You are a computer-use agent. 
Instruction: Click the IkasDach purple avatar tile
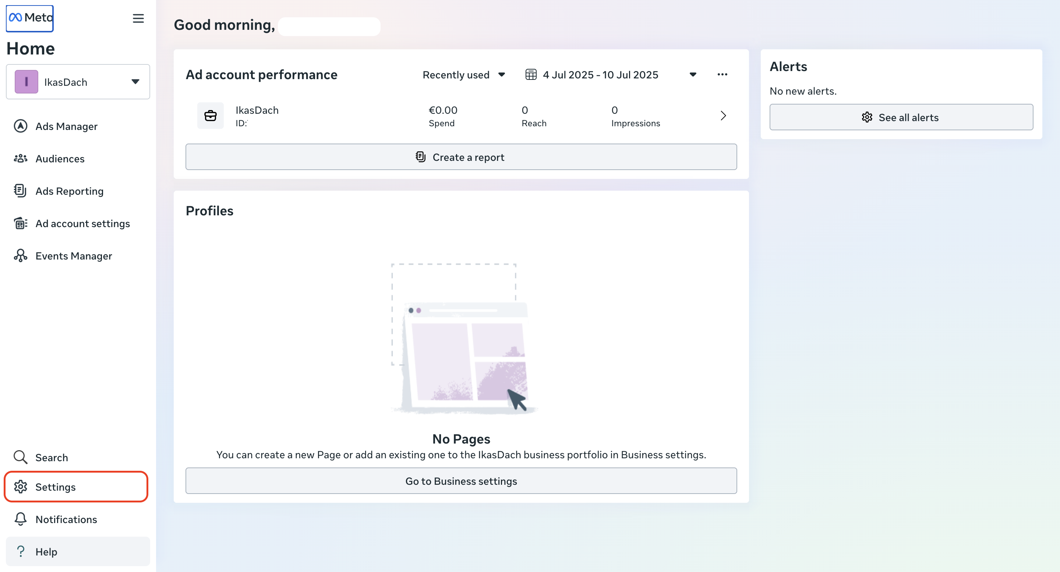click(26, 81)
